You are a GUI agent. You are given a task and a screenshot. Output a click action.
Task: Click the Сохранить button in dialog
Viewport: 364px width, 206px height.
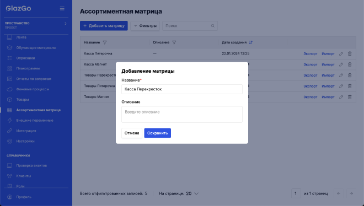coord(157,133)
